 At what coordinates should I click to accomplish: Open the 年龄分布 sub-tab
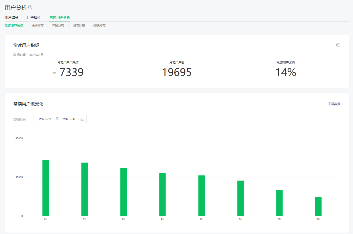[58, 25]
